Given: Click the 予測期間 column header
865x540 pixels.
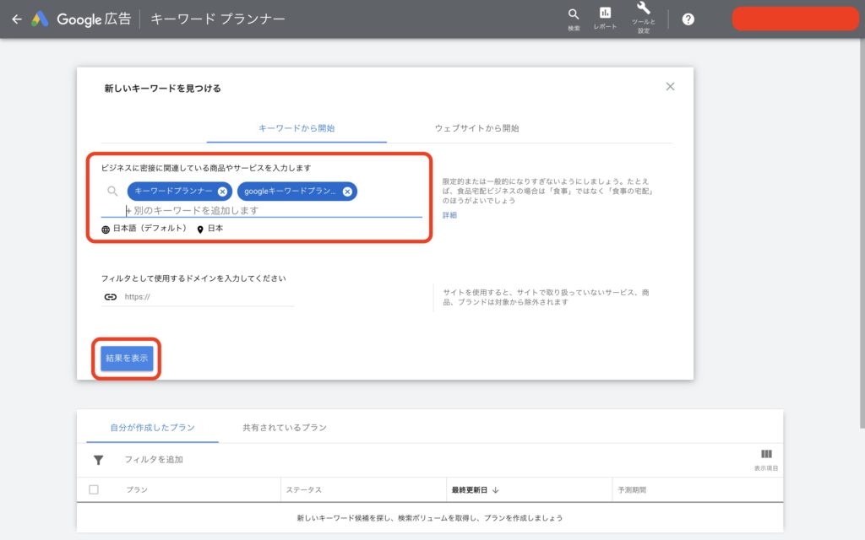Looking at the screenshot, I should (632, 490).
